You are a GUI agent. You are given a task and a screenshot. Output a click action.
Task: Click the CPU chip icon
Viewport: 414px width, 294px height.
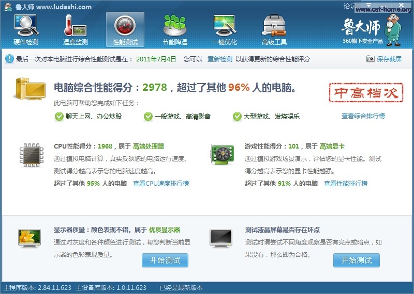(31, 155)
